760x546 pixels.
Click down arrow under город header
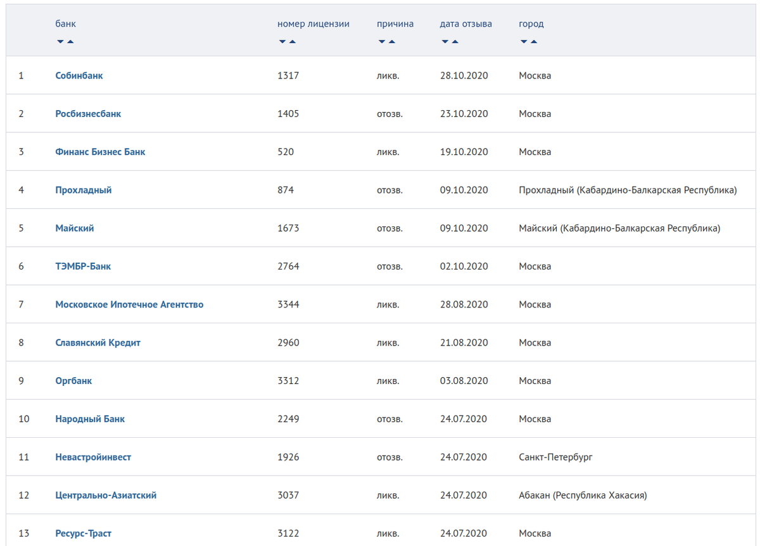coord(524,42)
